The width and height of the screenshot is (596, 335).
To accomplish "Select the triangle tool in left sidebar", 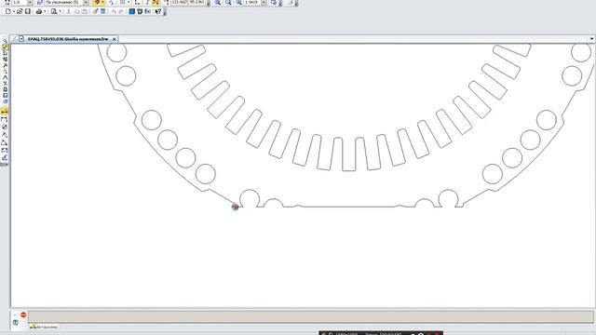I will click(4, 142).
